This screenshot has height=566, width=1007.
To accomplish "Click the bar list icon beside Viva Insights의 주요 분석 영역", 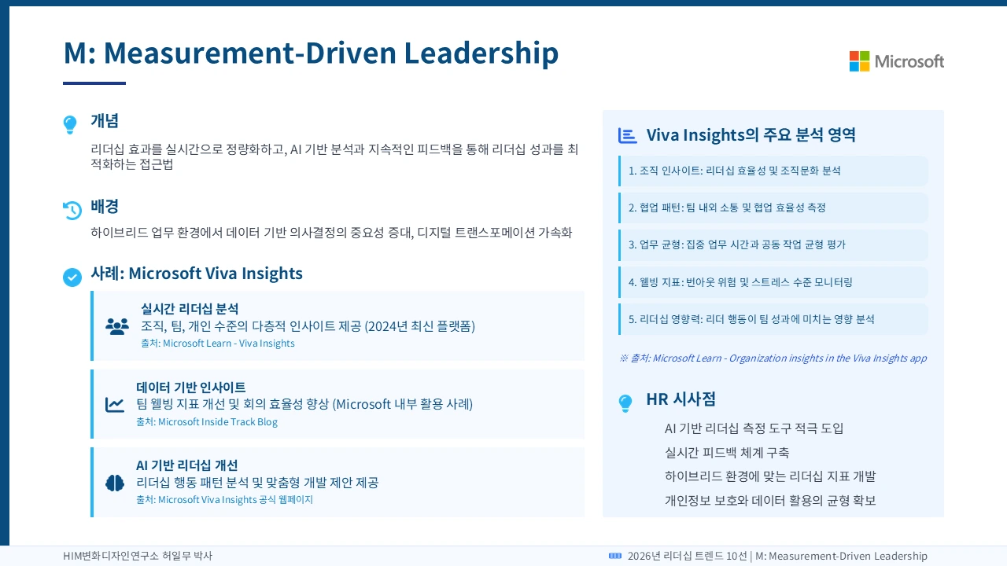I will pos(627,135).
